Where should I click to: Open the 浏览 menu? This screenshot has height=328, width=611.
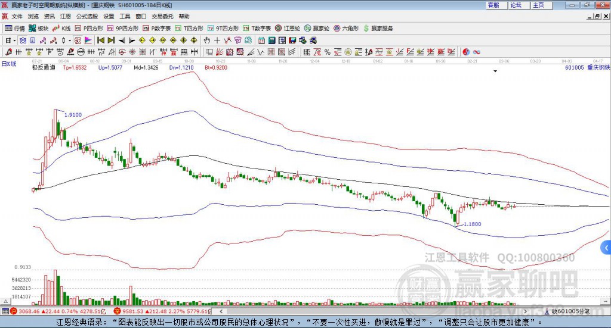[33, 16]
